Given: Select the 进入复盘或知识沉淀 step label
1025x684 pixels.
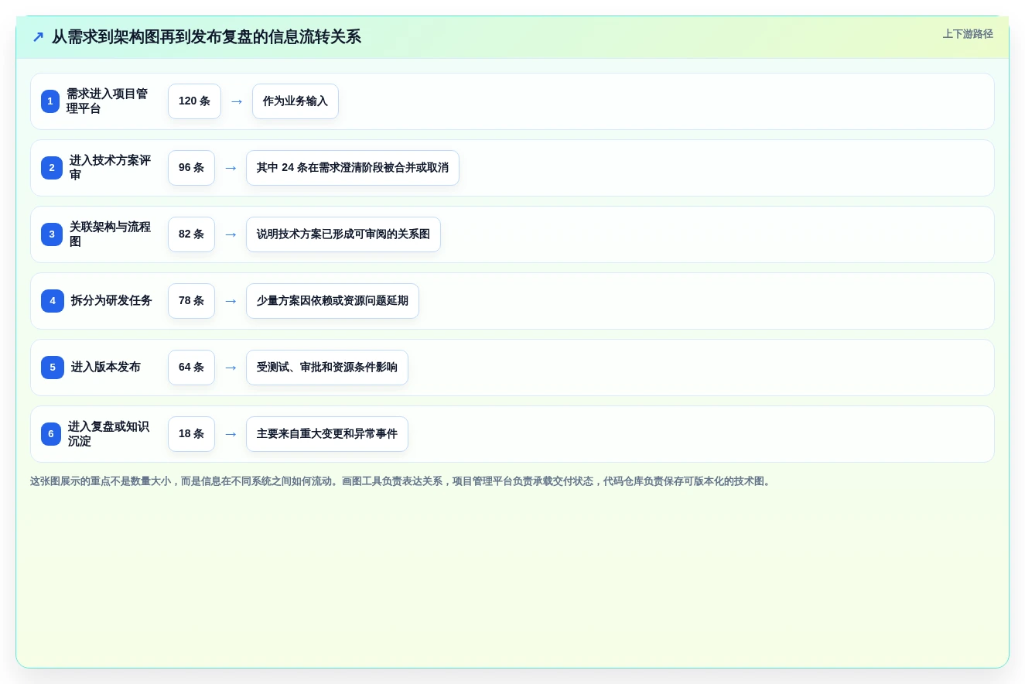Looking at the screenshot, I should point(108,434).
